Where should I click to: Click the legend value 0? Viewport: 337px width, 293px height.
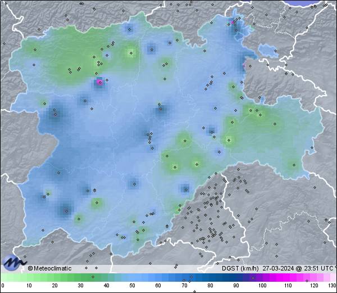coord(3,286)
